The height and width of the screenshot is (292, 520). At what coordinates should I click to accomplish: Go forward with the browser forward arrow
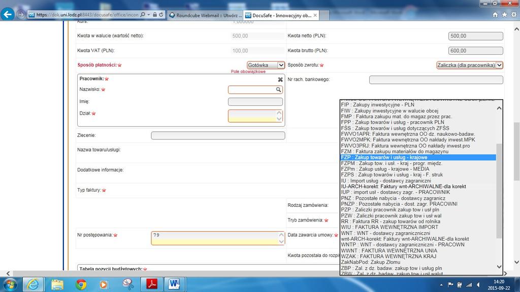tap(20, 15)
